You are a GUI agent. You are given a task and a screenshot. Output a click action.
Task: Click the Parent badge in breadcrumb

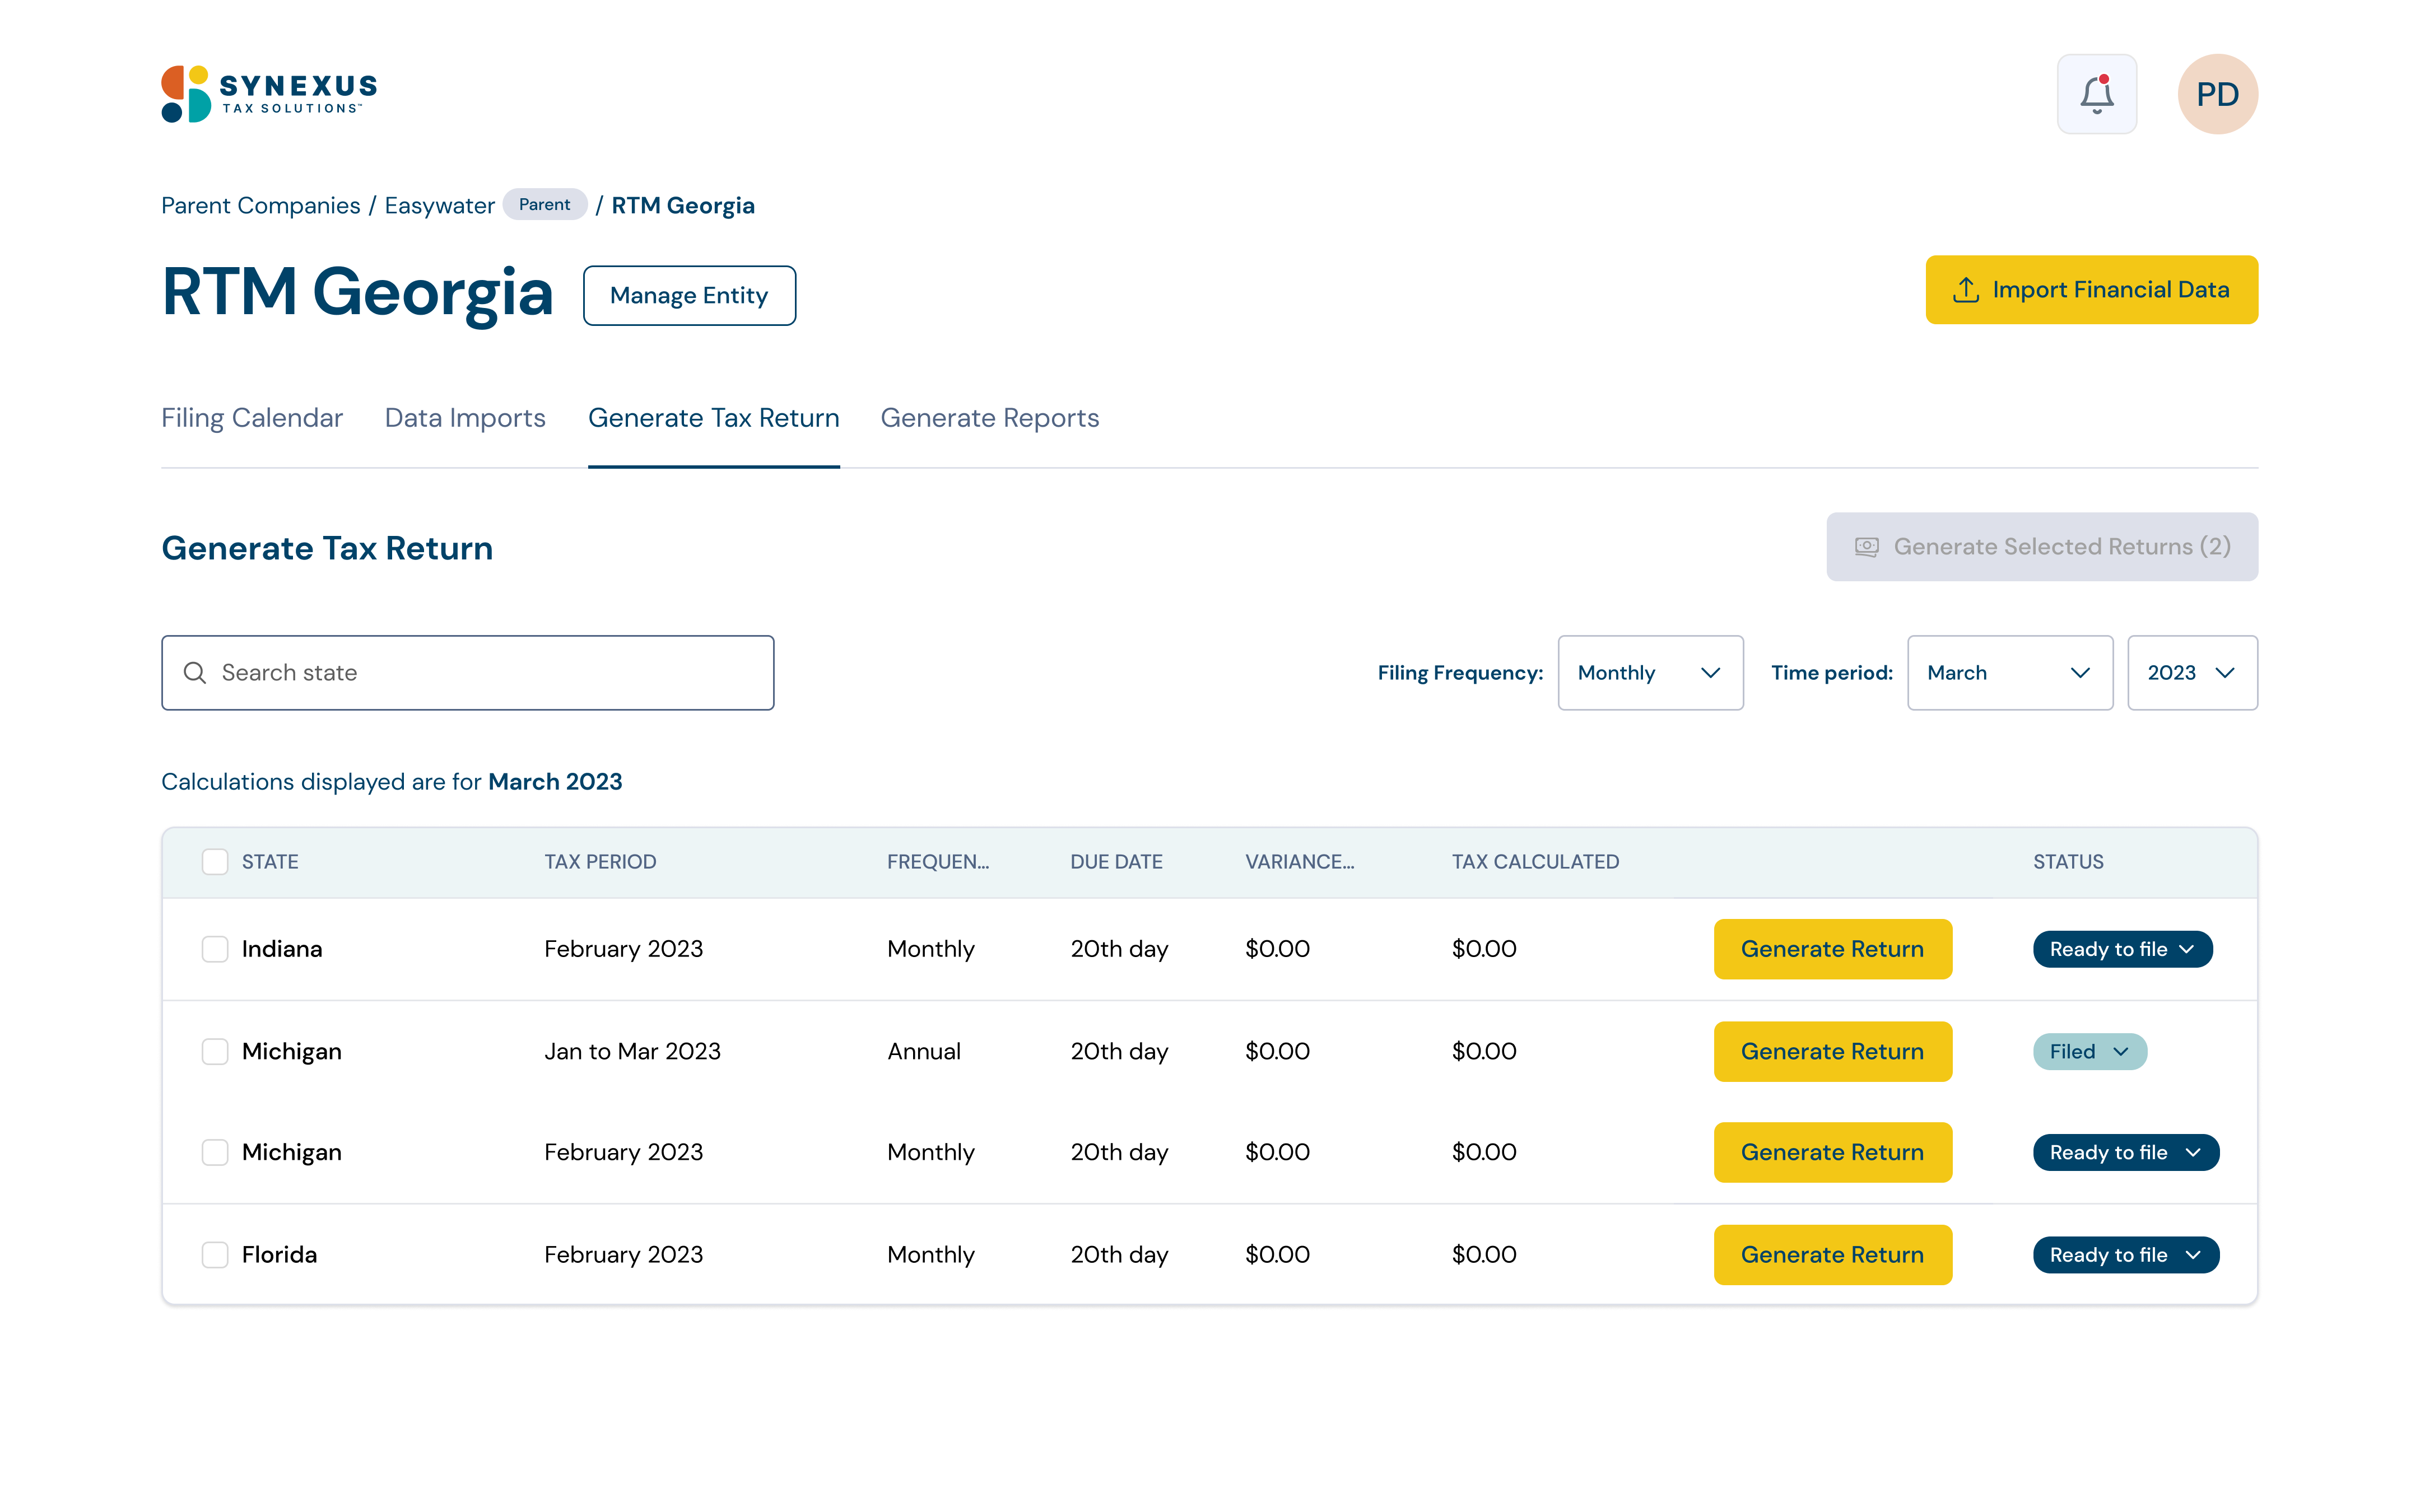click(544, 205)
